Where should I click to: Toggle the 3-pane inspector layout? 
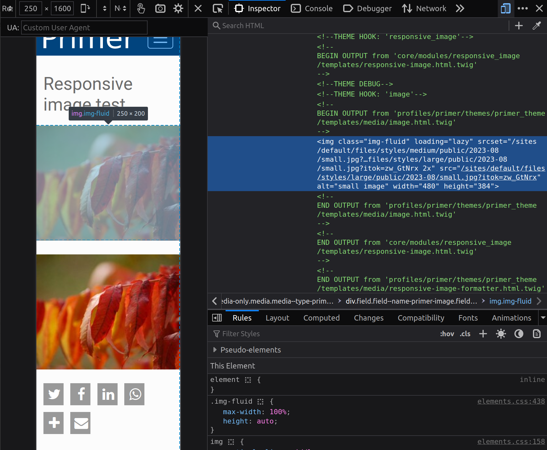(217, 317)
